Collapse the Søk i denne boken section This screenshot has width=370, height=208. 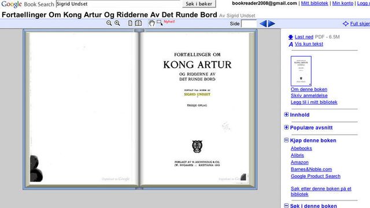click(286, 206)
